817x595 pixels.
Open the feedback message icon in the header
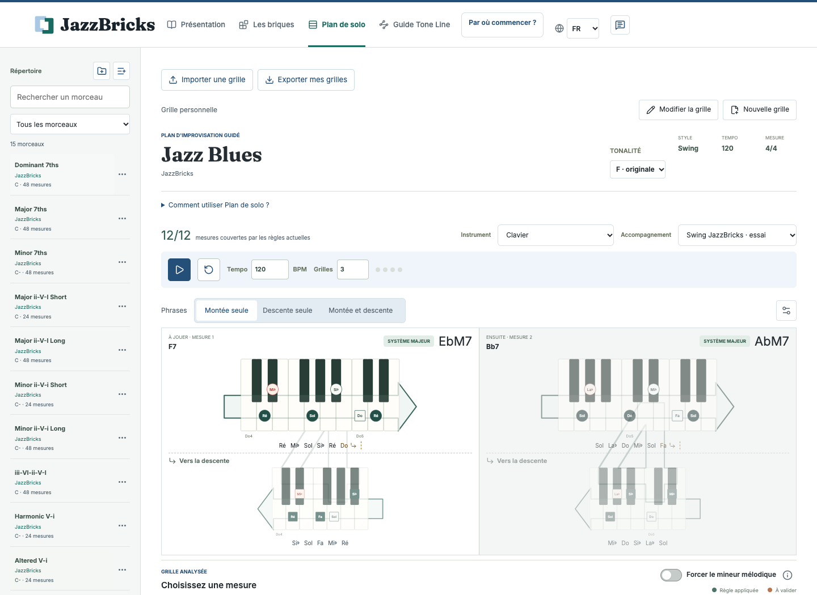[x=620, y=25]
